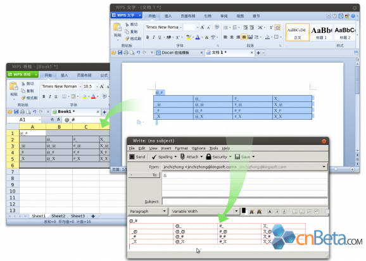Click Open folder icon in Writer quick bar
366x261 pixels.
(x=114, y=53)
